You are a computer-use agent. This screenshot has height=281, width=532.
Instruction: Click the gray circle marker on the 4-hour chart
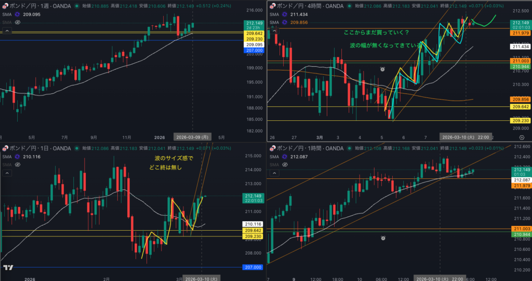click(382, 69)
